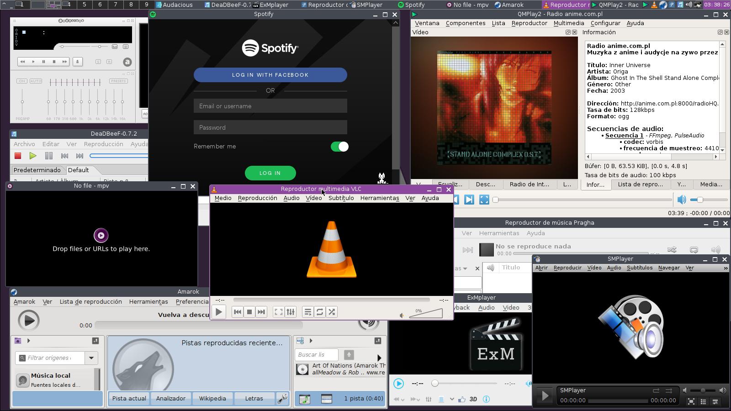This screenshot has height=411, width=731.
Task: Click Spotify Email or username field
Action: (270, 106)
